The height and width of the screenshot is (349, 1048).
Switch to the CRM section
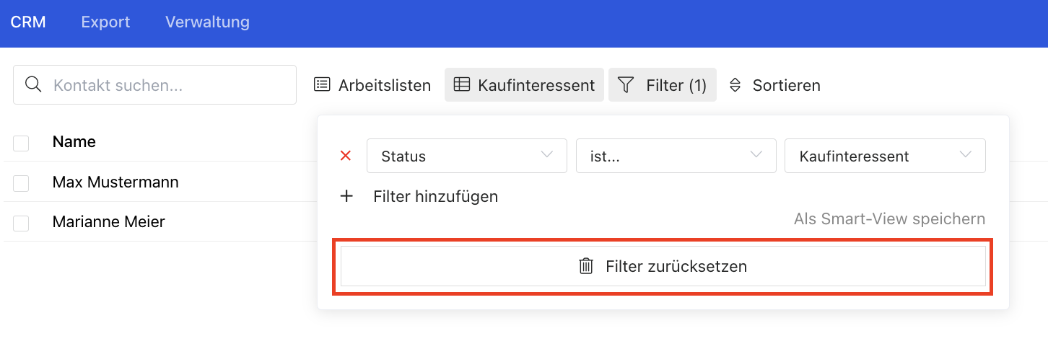pos(28,22)
